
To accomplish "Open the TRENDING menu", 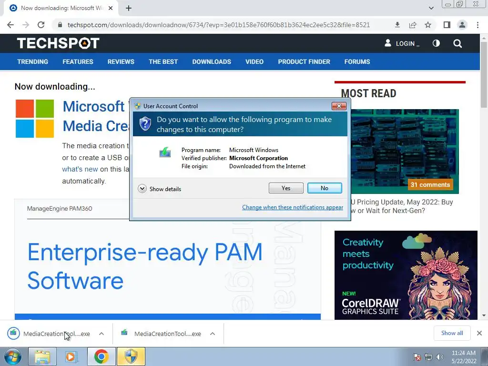I will (x=33, y=61).
